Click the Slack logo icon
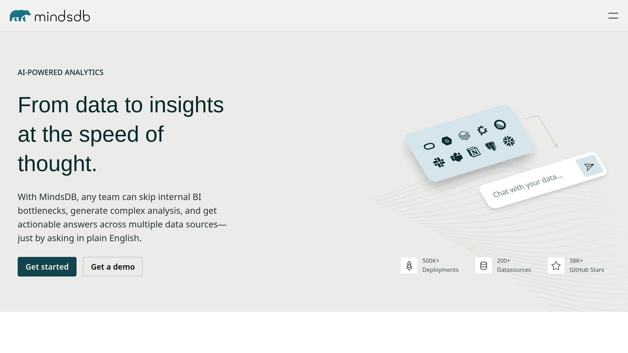 point(439,162)
